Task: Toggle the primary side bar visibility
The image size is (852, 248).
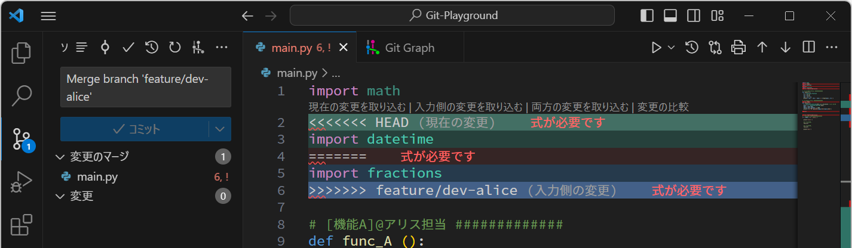Action: click(647, 16)
